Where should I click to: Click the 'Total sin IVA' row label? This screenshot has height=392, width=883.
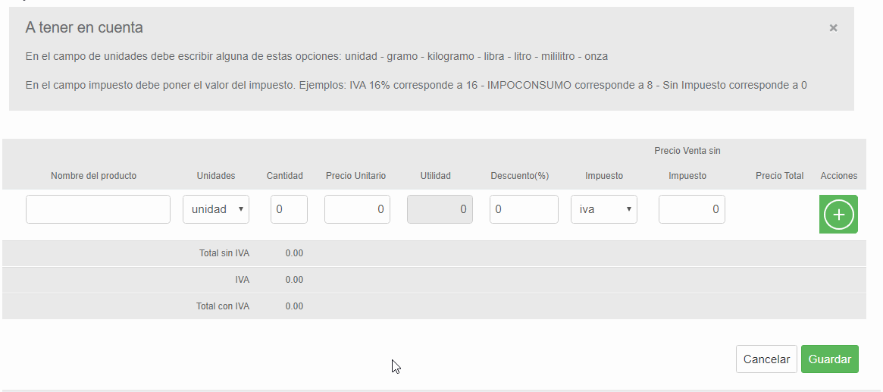point(224,253)
